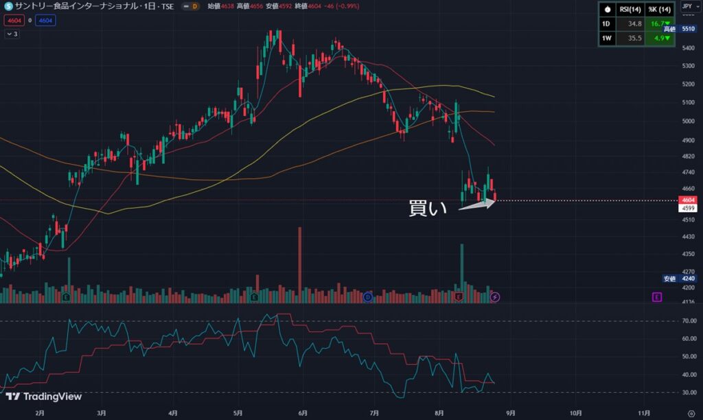The height and width of the screenshot is (420, 703).
Task: Click the earnings E marker near February
Action: tap(67, 296)
